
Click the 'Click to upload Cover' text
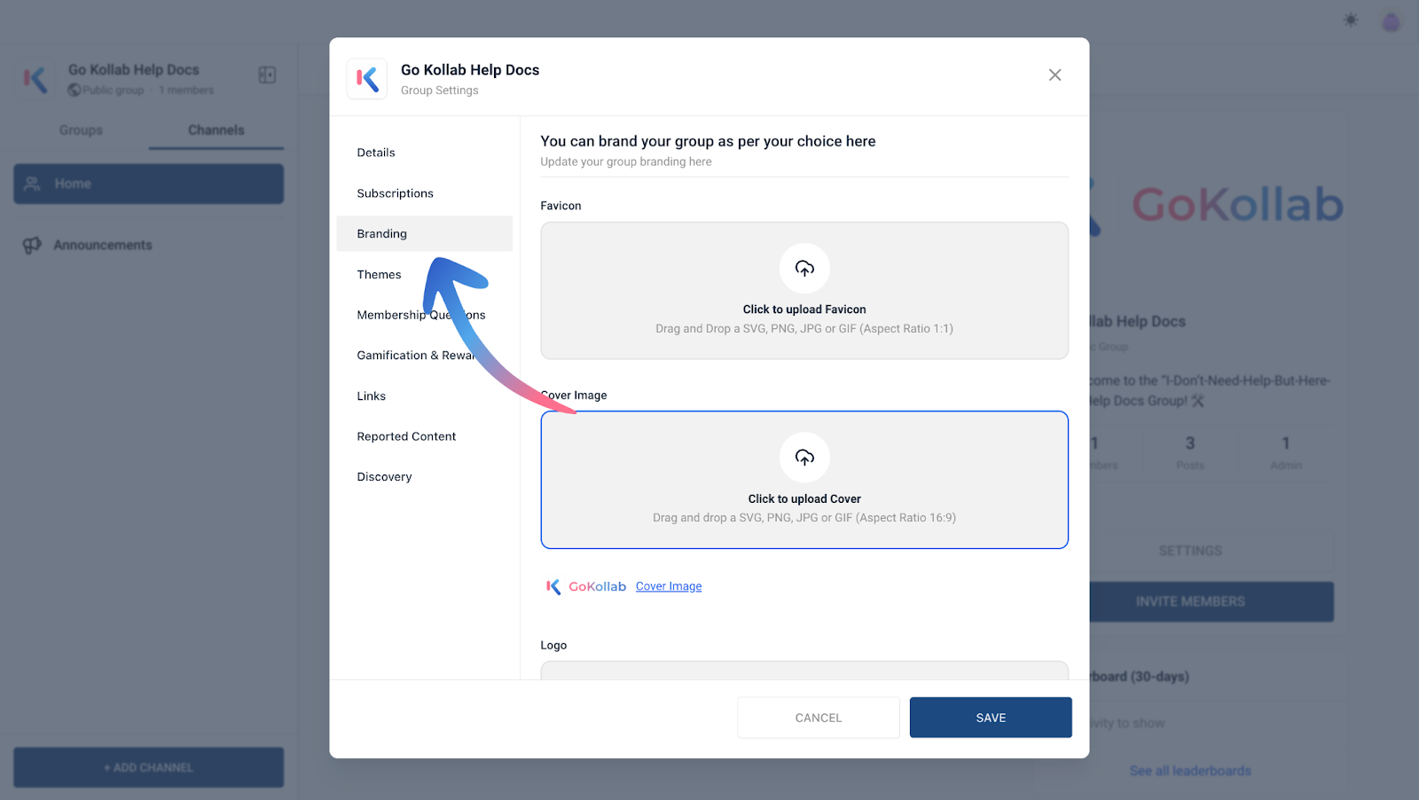(x=804, y=499)
